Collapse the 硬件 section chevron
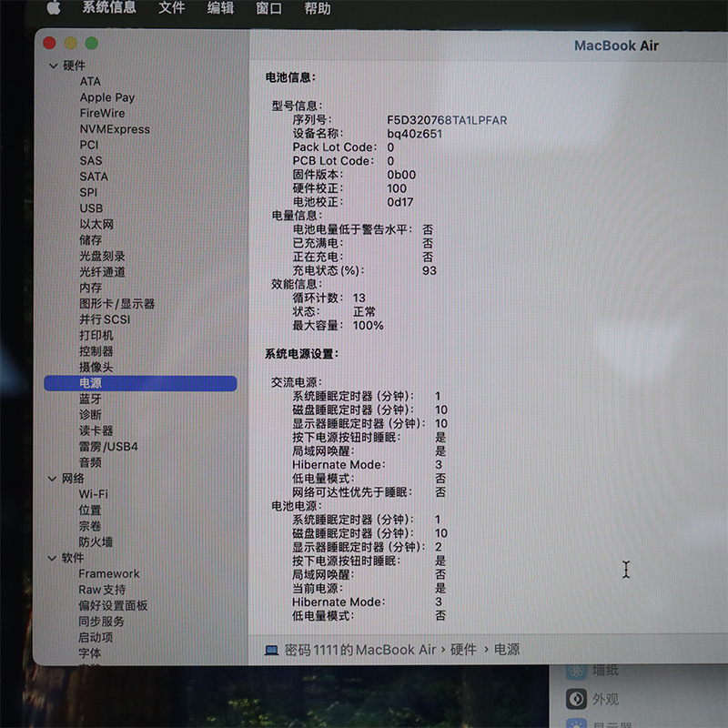 (54, 66)
